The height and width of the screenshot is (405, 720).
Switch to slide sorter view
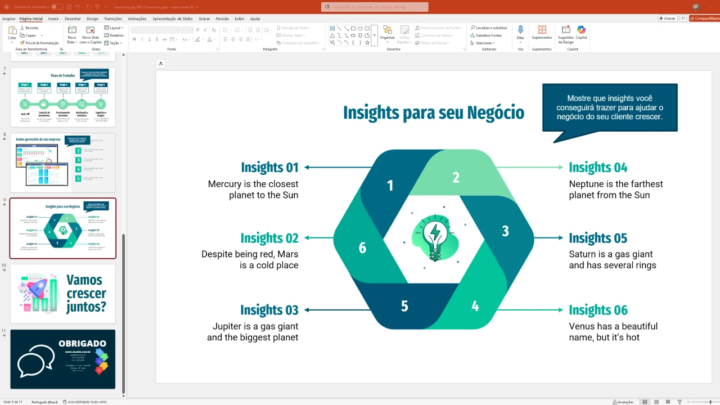point(656,402)
